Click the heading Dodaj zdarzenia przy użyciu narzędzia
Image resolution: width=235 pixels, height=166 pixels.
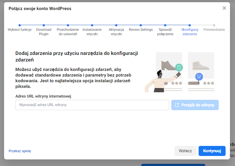point(77,56)
